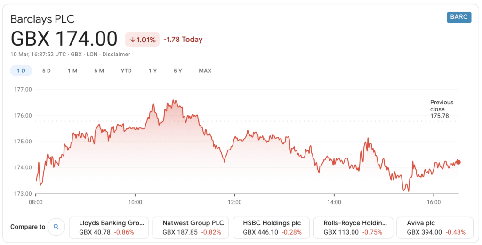Click the chart peak near 176.60

[x=174, y=100]
